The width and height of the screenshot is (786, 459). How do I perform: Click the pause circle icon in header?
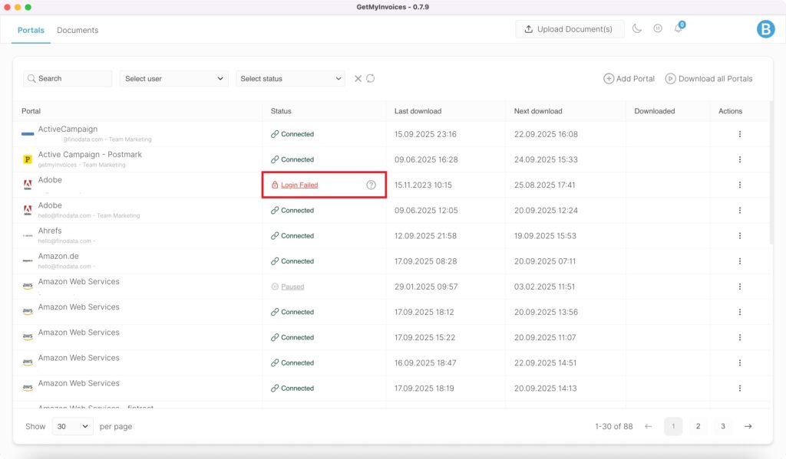point(658,28)
